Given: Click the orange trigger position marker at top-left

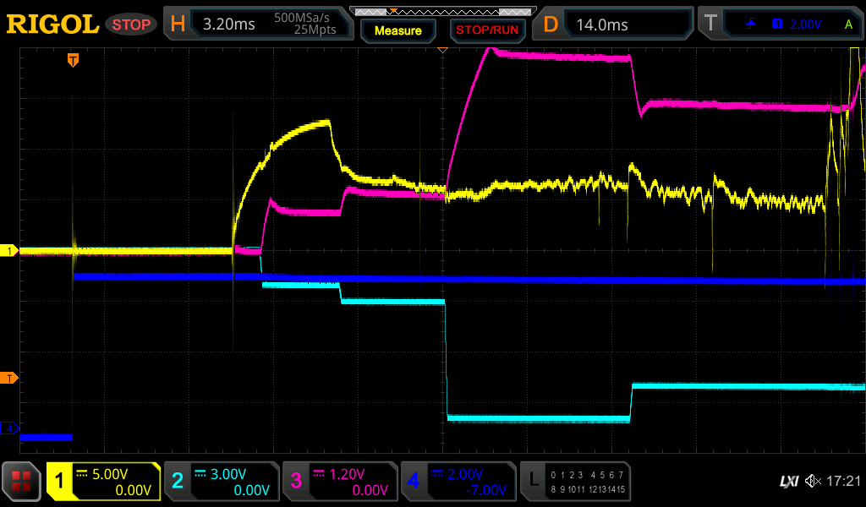Looking at the screenshot, I should coord(74,60).
